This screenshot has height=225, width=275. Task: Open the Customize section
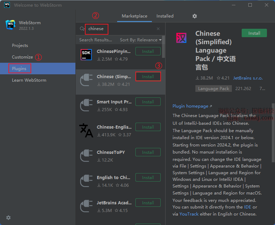[22, 57]
